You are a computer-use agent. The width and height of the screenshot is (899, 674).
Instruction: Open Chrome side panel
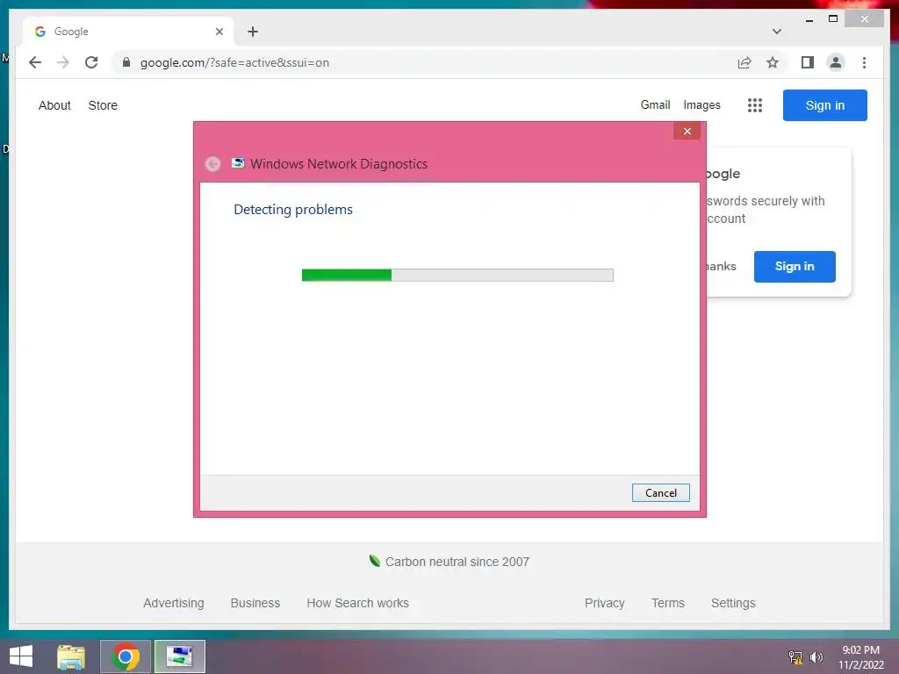click(808, 62)
